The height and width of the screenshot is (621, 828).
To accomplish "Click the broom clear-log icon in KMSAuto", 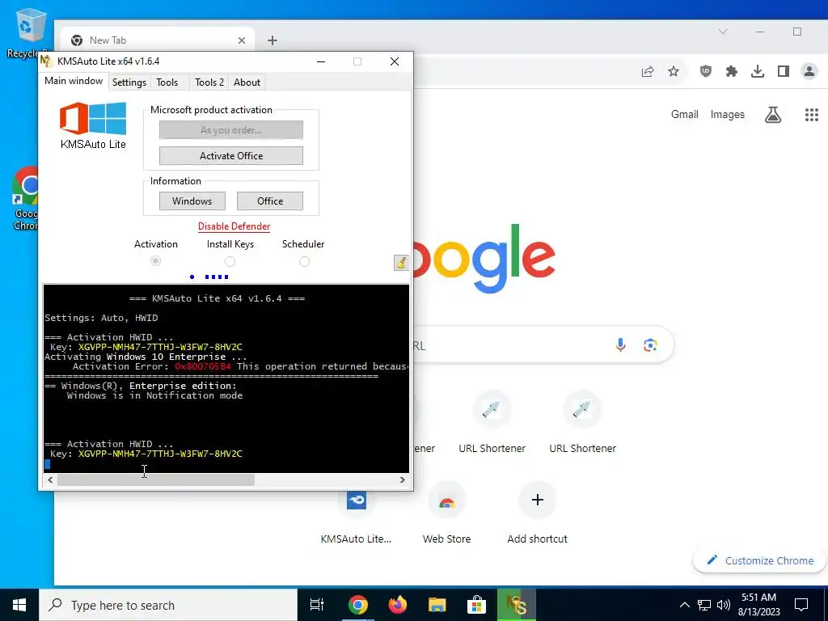I will tap(401, 263).
